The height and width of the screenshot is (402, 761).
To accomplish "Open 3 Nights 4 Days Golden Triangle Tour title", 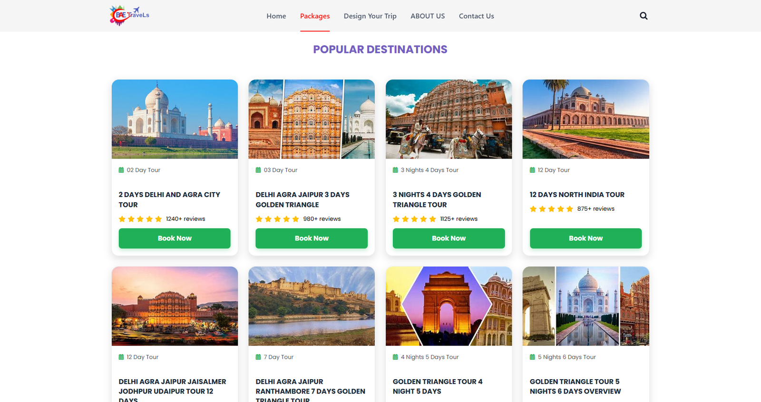I will pyautogui.click(x=437, y=200).
